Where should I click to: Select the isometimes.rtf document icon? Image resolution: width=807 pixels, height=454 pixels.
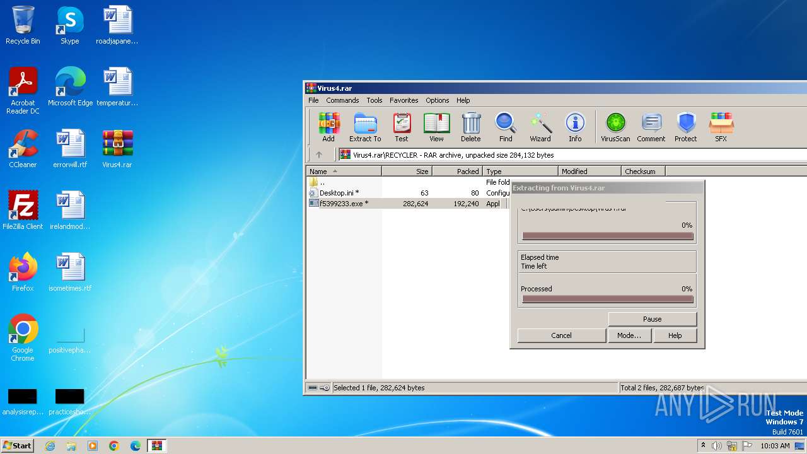click(70, 272)
